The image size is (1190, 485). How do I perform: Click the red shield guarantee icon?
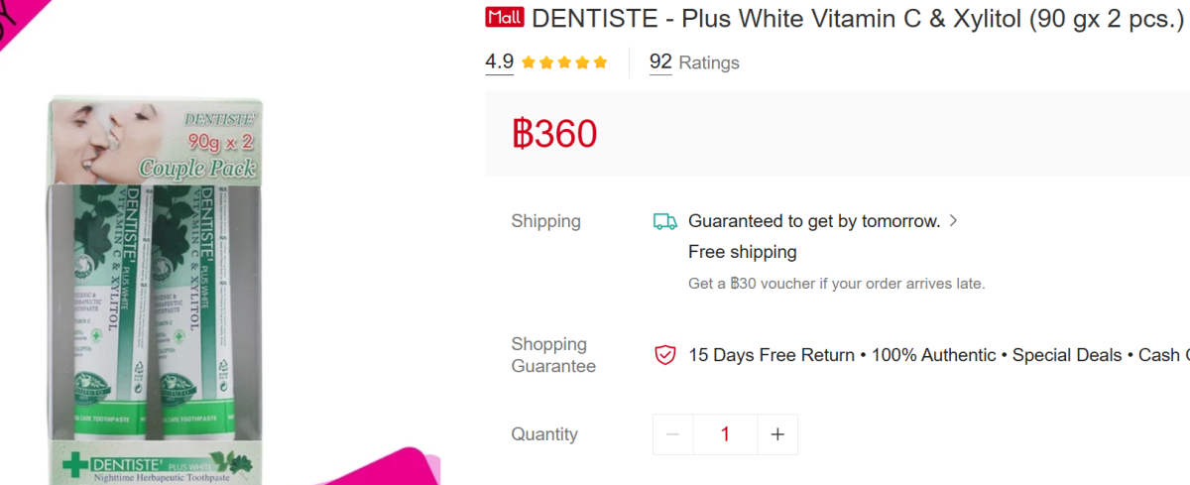664,355
